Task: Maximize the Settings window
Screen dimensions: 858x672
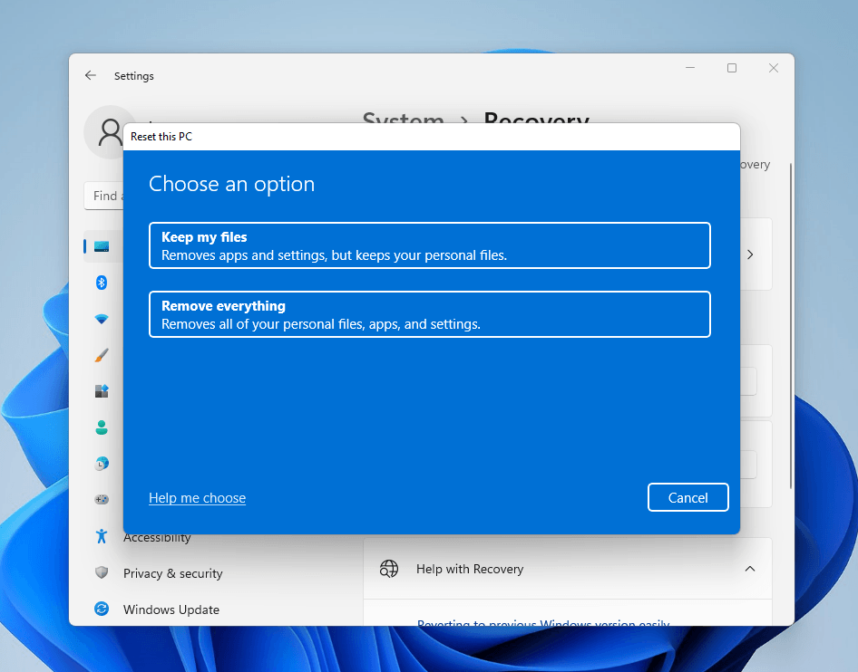Action: pos(732,68)
